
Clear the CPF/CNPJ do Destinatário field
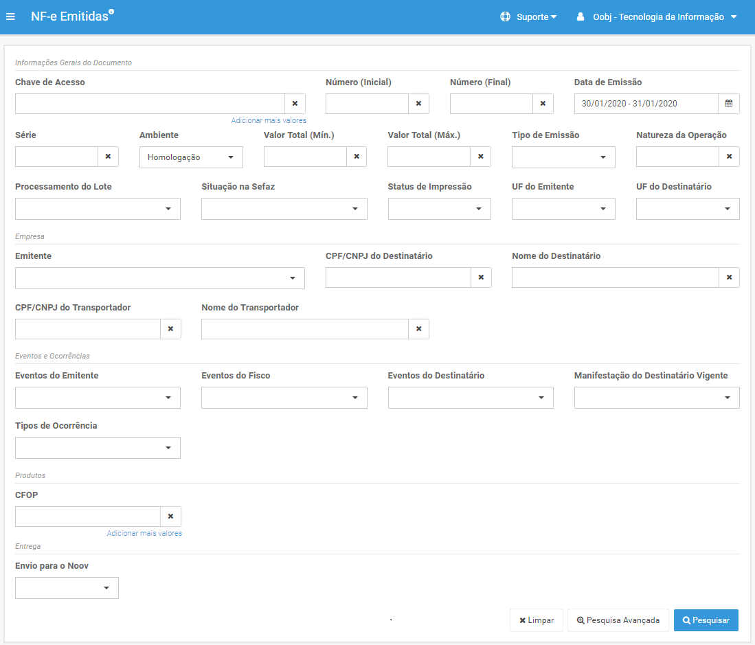tap(481, 278)
